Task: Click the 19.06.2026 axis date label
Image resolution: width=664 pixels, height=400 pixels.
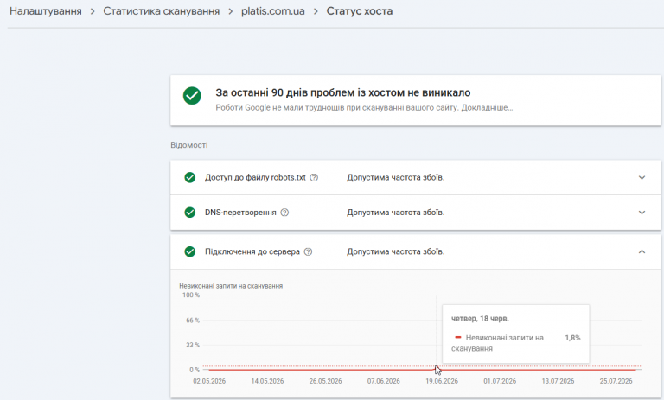Action: pyautogui.click(x=442, y=381)
